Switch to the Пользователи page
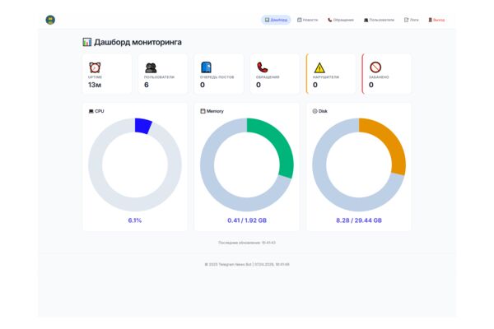Image resolution: width=494 pixels, height=329 pixels. point(379,20)
